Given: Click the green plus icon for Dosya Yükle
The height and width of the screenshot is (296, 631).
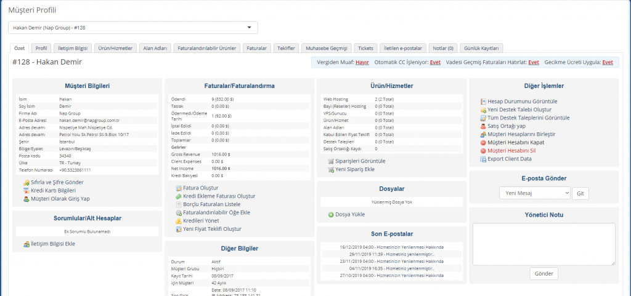Looking at the screenshot, I should 331,215.
